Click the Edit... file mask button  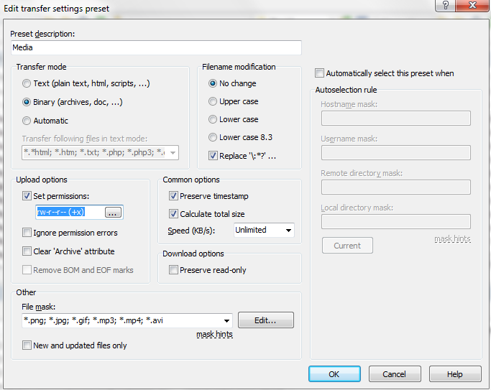(x=266, y=320)
